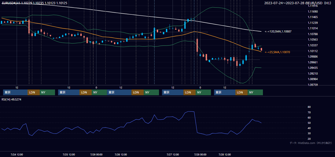Click the 120 SMA 1.10887 indicator label

click(278, 31)
